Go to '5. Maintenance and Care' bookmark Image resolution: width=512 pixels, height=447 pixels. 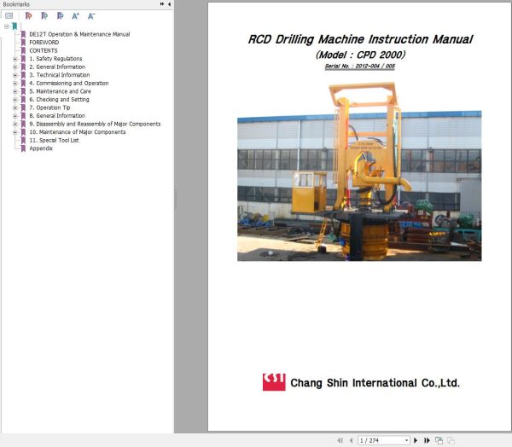pos(60,91)
